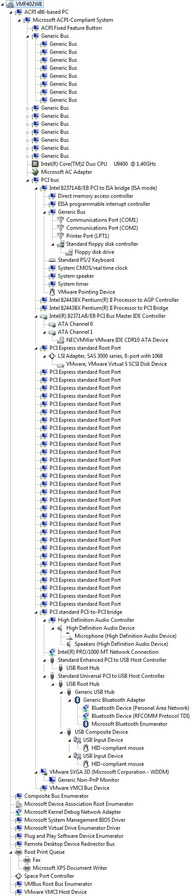192x896 pixels.
Task: Select Intel PRO/1000 MT Network Connection
Action: click(x=108, y=652)
